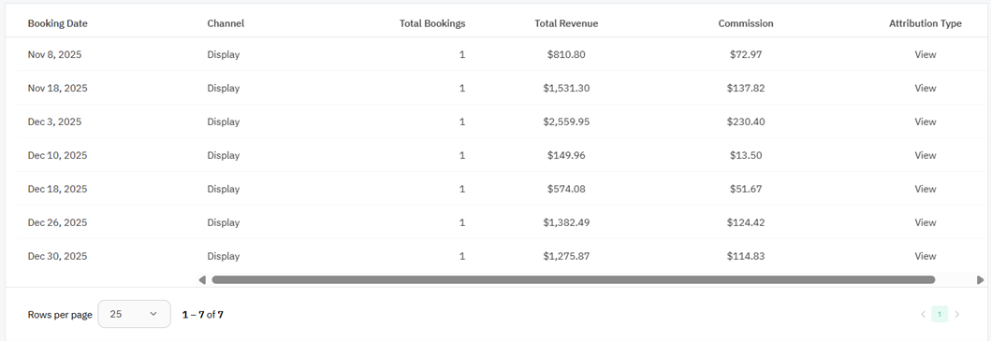Select the Dec 26, 2025 date cell
The width and height of the screenshot is (991, 341).
57,222
